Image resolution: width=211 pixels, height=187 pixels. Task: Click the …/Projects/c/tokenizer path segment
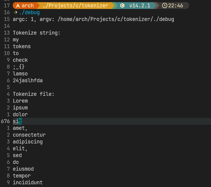click(x=75, y=5)
